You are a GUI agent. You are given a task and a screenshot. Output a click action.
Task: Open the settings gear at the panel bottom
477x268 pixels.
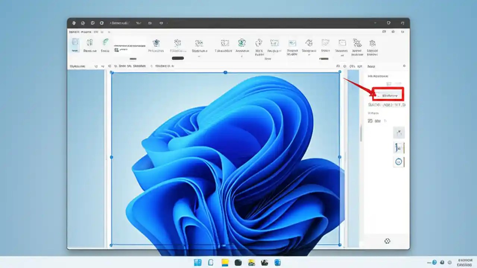pos(387,241)
